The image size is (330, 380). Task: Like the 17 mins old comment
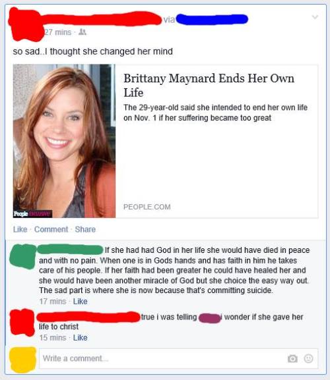80,302
